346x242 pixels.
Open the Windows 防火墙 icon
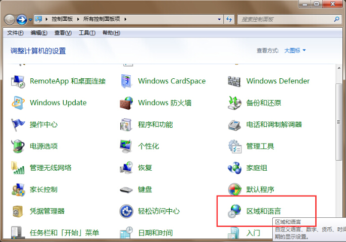coord(126,103)
